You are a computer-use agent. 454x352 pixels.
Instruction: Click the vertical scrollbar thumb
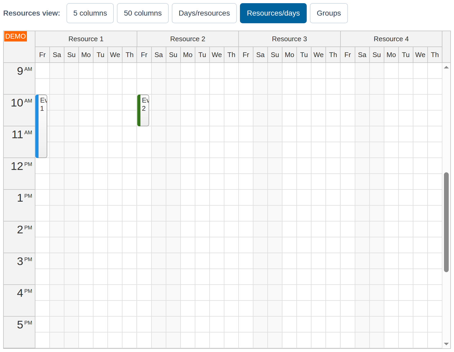pyautogui.click(x=446, y=222)
